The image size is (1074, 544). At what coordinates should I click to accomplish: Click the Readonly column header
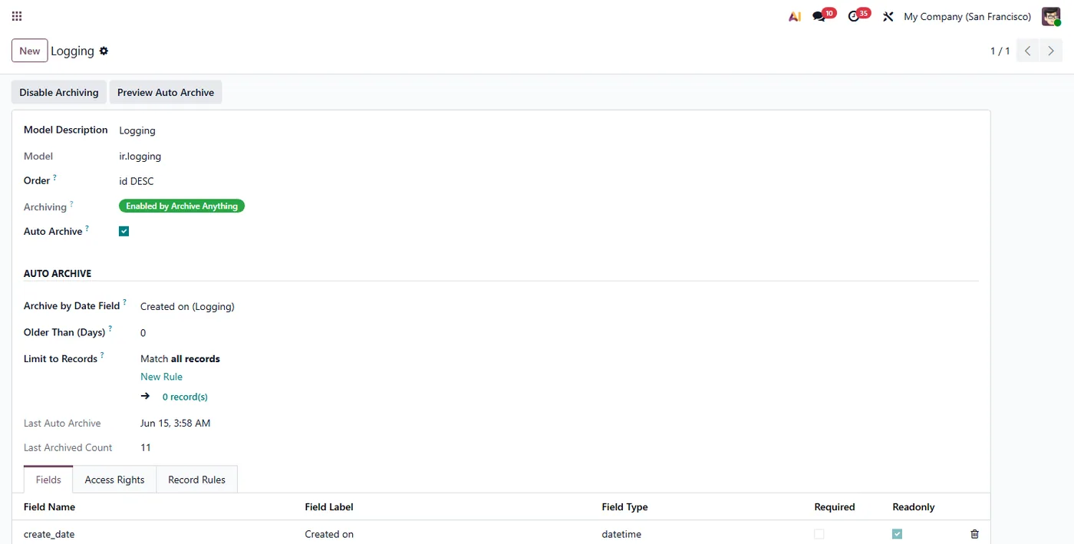(x=914, y=507)
